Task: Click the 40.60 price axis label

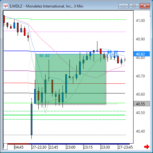Action: pos(140,94)
